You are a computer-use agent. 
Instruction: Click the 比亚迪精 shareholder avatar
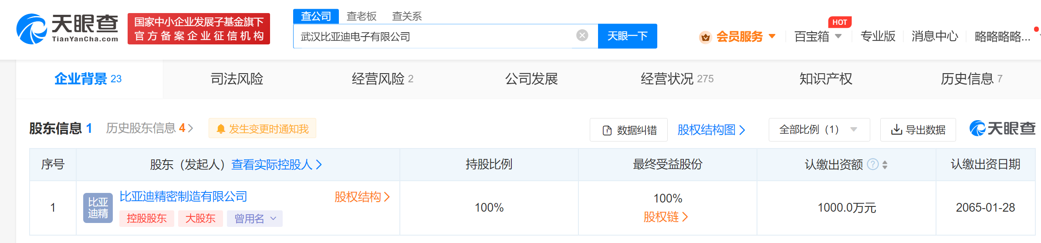pos(98,208)
